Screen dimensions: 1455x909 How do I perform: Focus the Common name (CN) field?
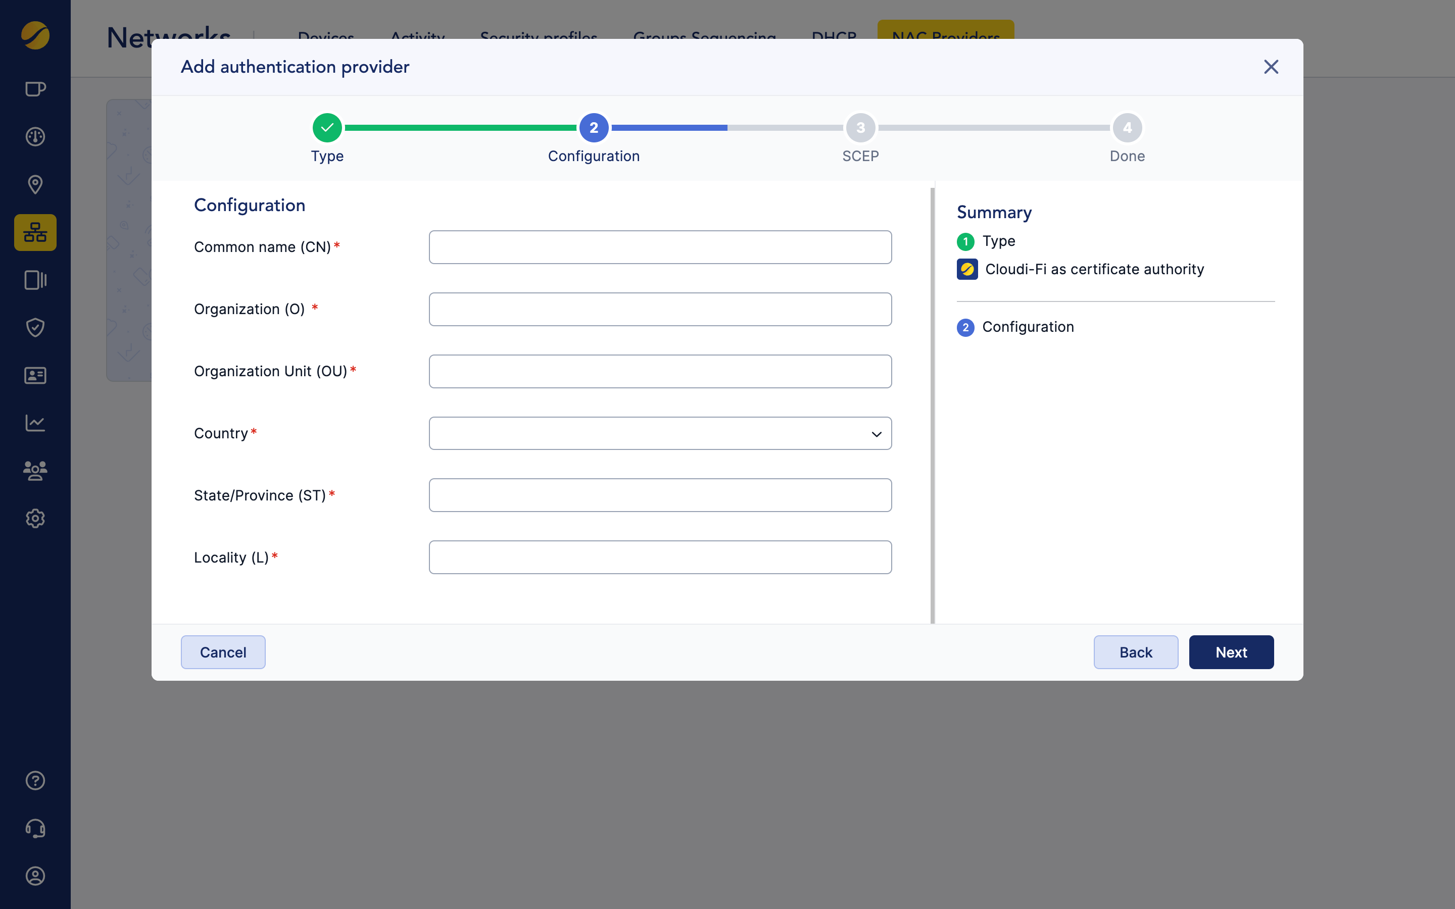[x=660, y=247]
